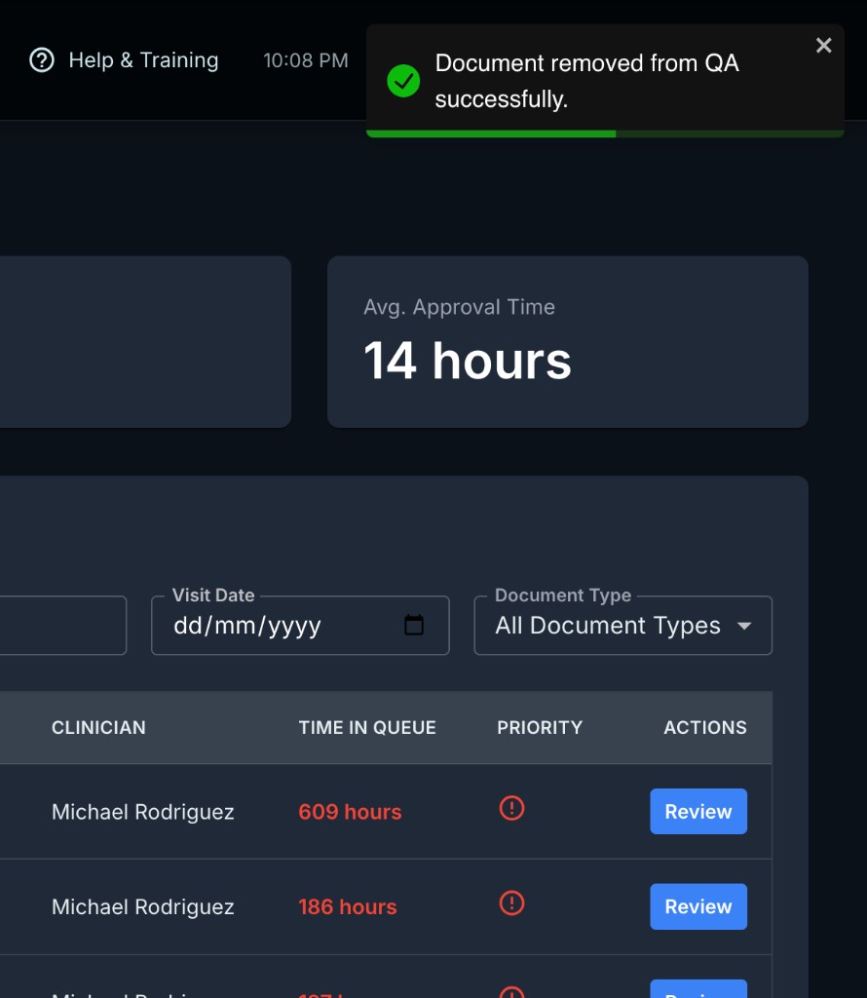
Task: Click the ACTIONS column header
Action: coord(704,727)
